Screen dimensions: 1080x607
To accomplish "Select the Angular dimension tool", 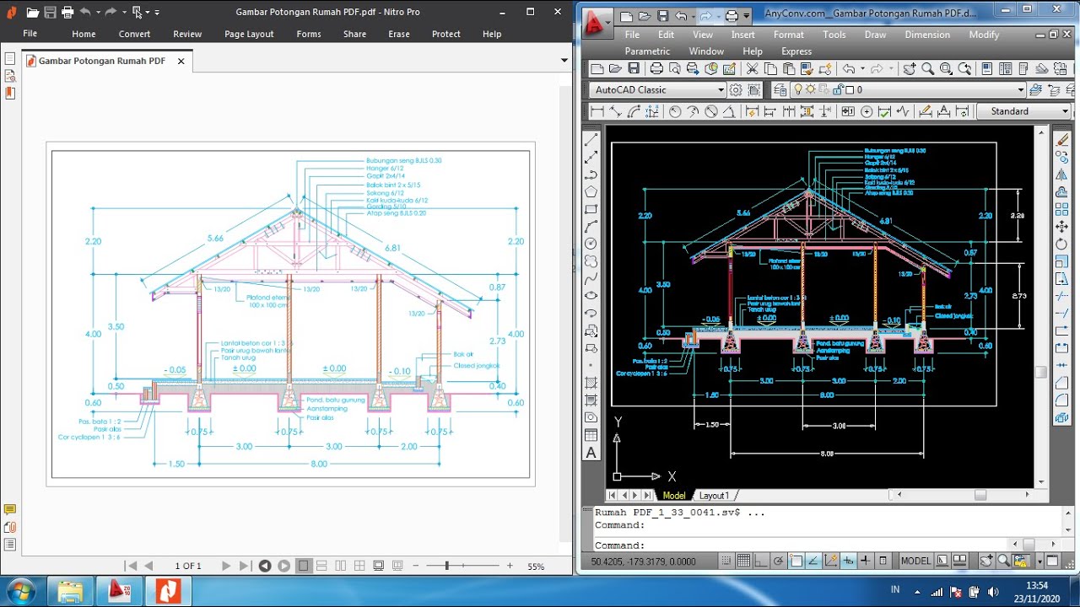I will (729, 111).
